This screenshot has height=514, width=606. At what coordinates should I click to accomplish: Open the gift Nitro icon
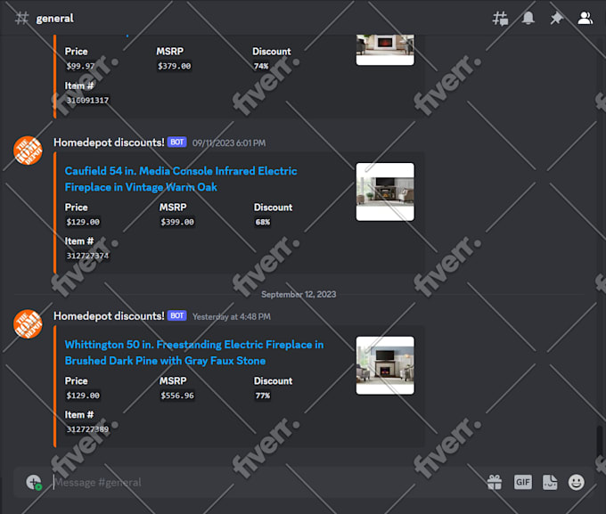[x=495, y=482]
